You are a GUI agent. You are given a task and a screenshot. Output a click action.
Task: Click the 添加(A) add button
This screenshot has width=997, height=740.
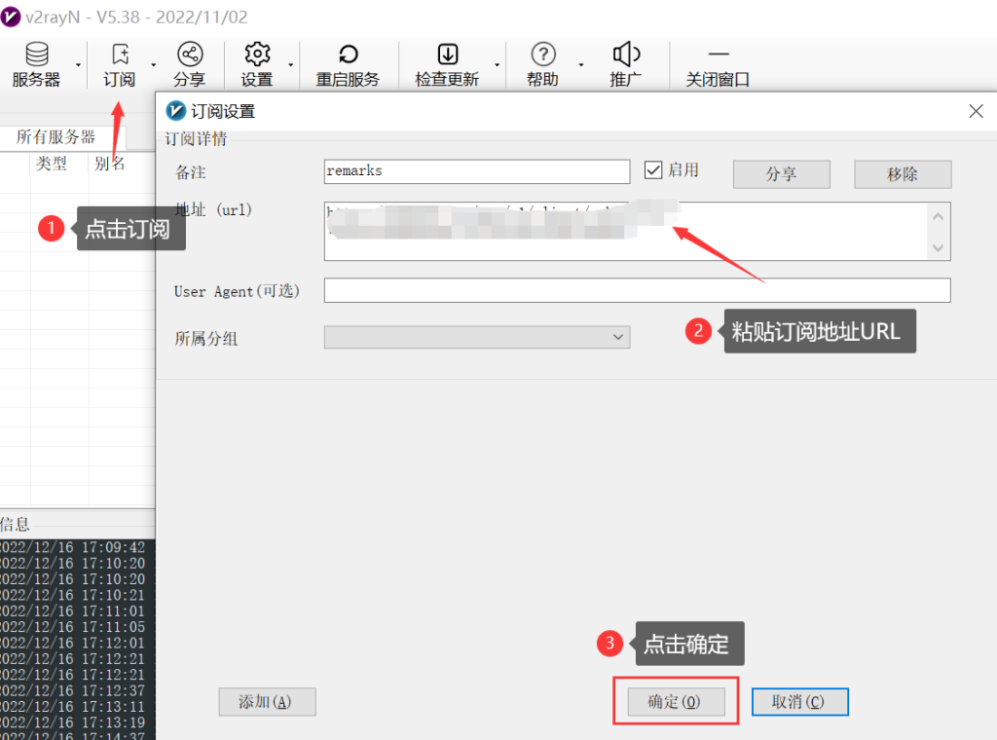267,701
